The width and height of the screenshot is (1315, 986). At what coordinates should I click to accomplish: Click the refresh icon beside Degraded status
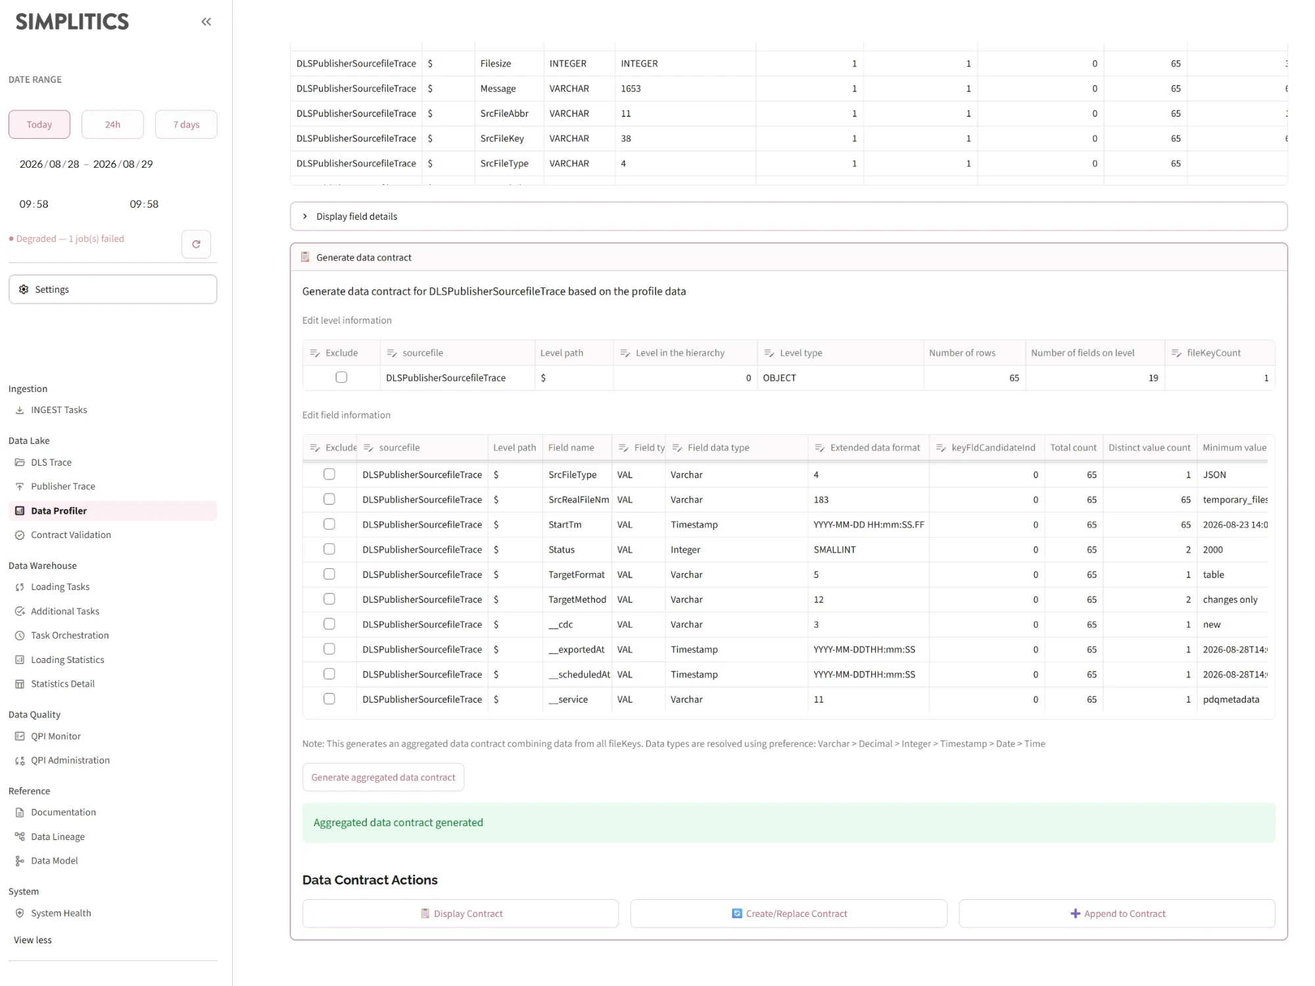pos(196,244)
